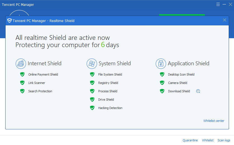
Task: Click the Tencent shield logo in dialog title
Action: (10, 21)
